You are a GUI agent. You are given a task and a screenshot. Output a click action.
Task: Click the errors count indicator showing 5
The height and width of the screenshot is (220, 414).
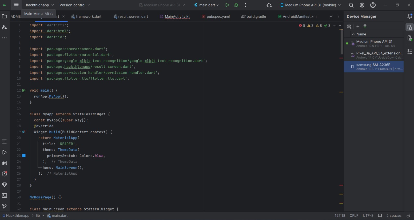coord(302,26)
